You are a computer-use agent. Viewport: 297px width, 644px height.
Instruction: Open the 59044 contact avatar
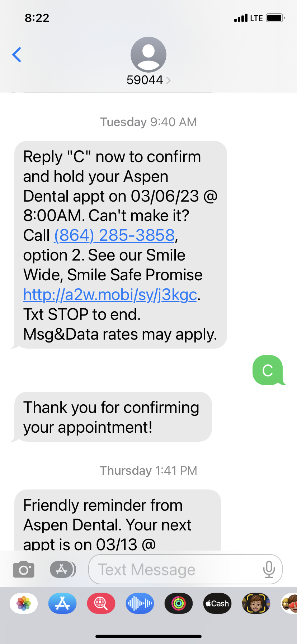click(148, 55)
